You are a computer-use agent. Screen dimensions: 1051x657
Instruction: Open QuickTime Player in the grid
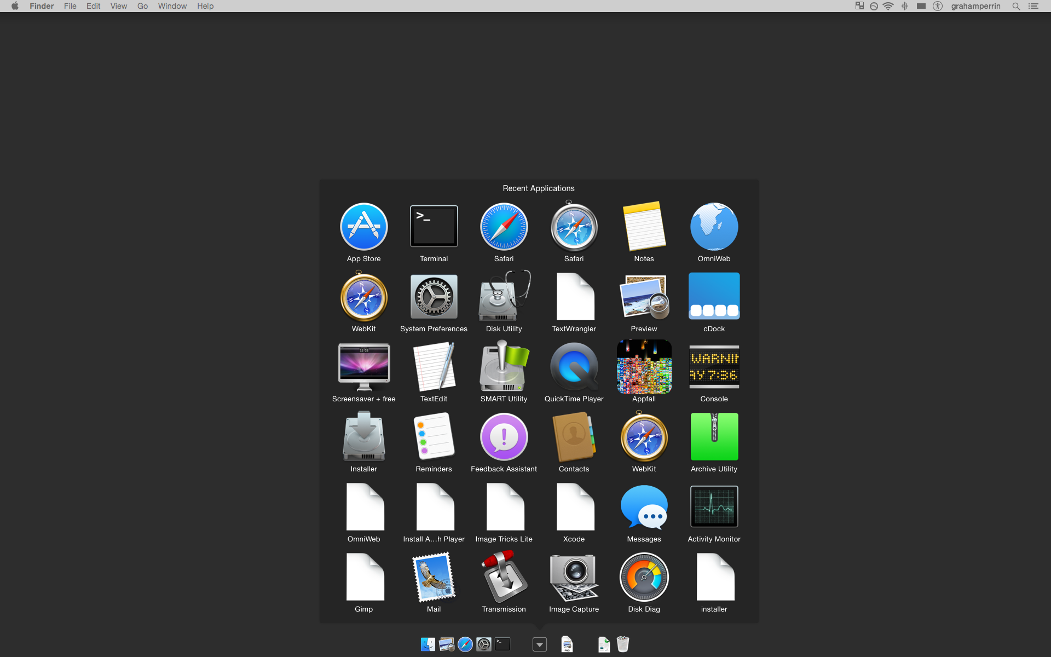point(574,367)
